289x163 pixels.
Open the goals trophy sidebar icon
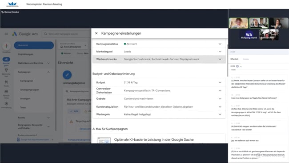pos(6,70)
